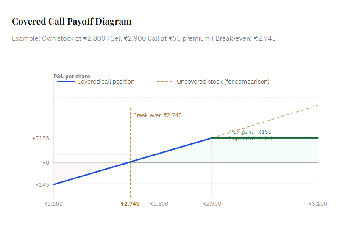Viewport: 345px width, 236px height.
Task: Click the bold ₹2,745 x-axis label
Action: 130,204
